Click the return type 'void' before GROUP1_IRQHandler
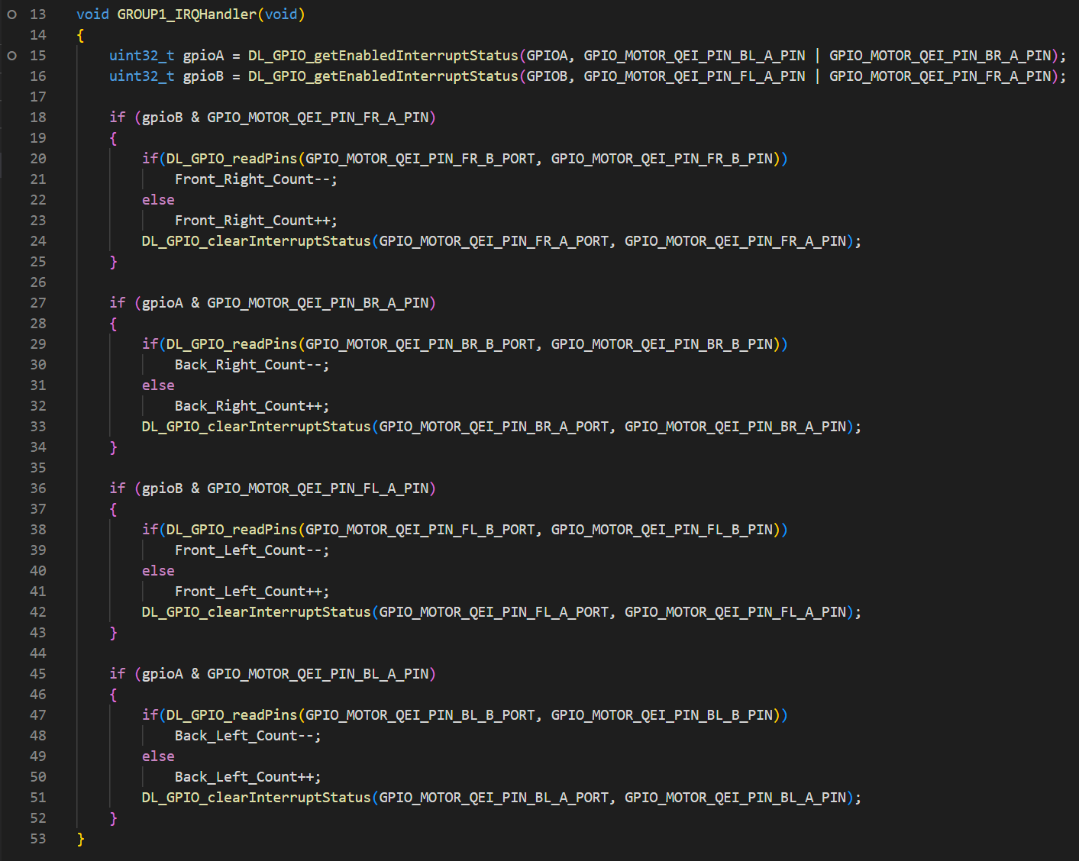 (92, 15)
